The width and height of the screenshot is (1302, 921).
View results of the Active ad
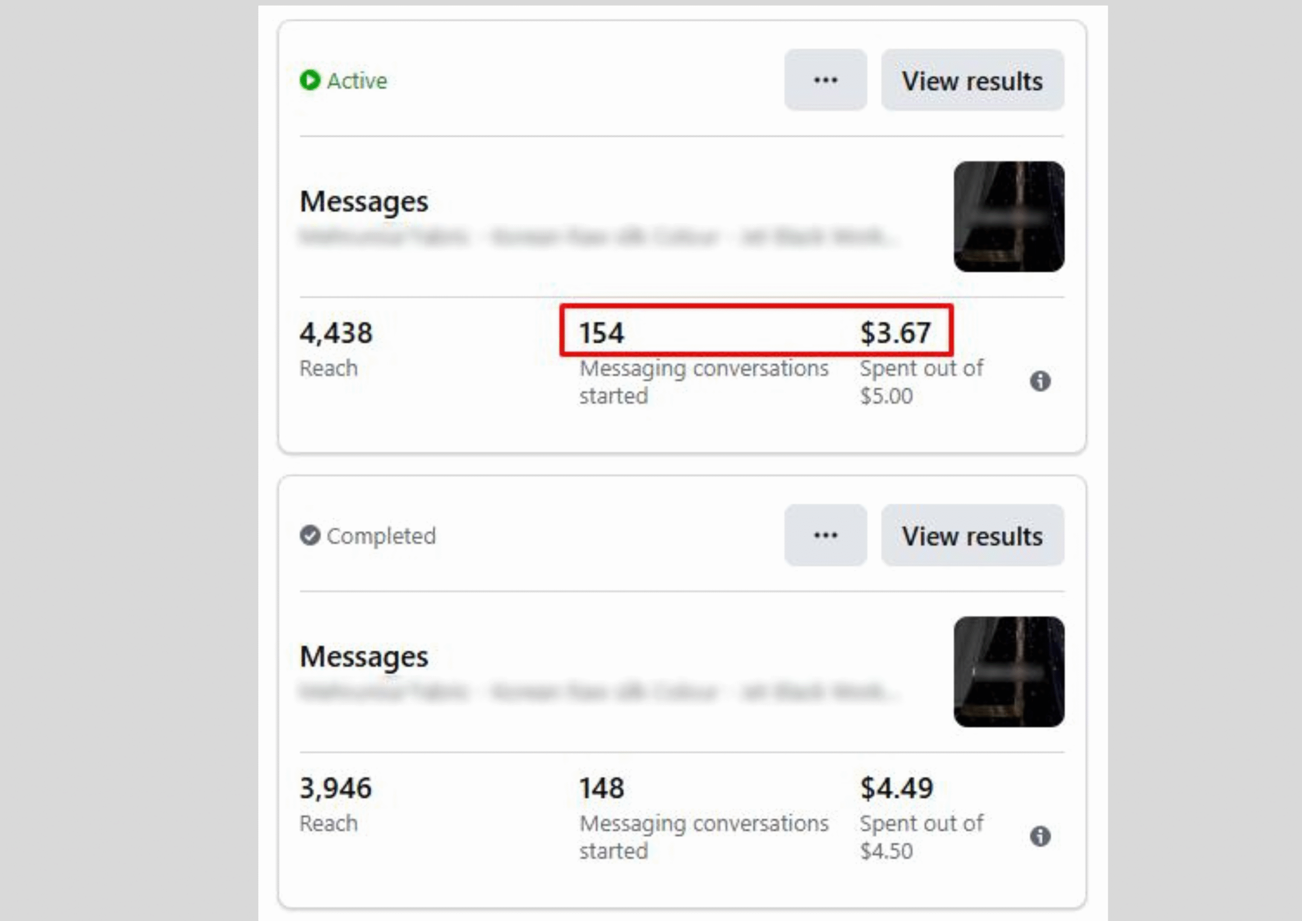972,80
